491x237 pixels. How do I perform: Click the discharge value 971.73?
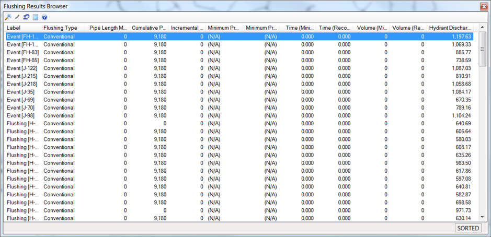pos(463,210)
